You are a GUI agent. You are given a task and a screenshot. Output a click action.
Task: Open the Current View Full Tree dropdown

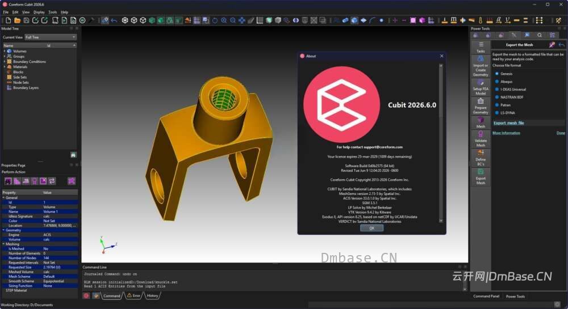(x=51, y=37)
